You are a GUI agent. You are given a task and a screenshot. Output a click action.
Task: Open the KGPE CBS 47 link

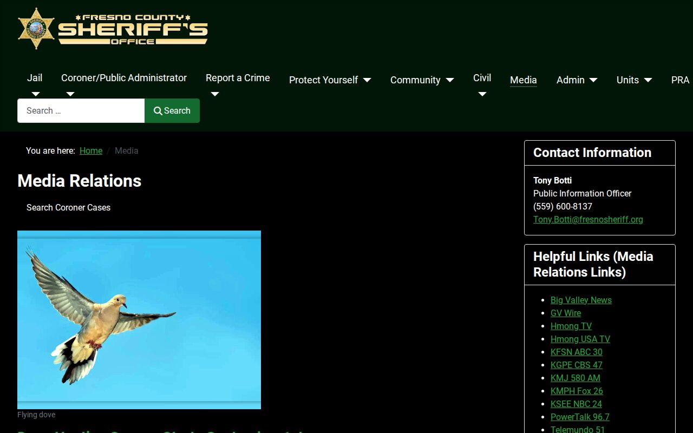point(577,365)
